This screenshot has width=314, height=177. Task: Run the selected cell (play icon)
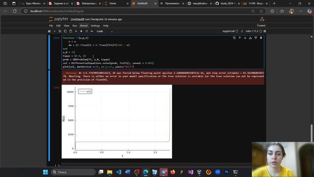pos(76,31)
